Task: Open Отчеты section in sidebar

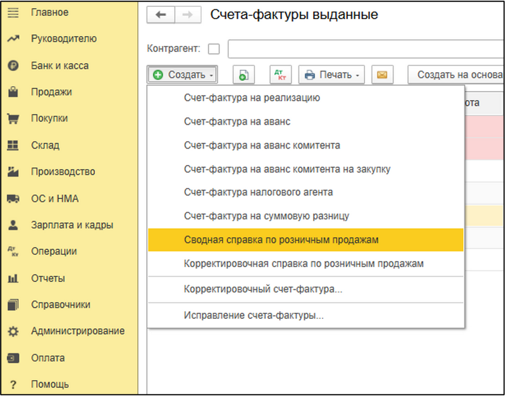Action: pyautogui.click(x=48, y=278)
